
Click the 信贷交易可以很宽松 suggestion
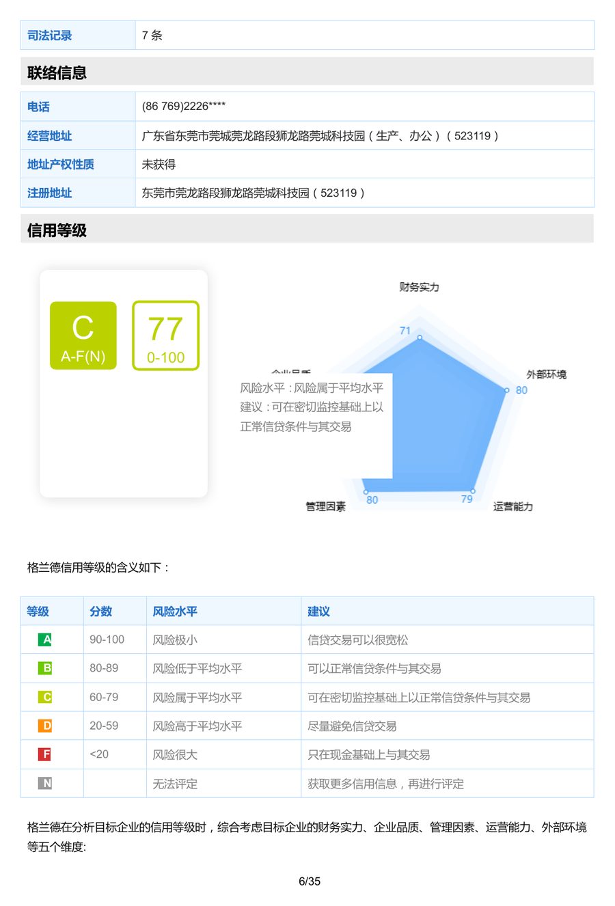coord(357,640)
